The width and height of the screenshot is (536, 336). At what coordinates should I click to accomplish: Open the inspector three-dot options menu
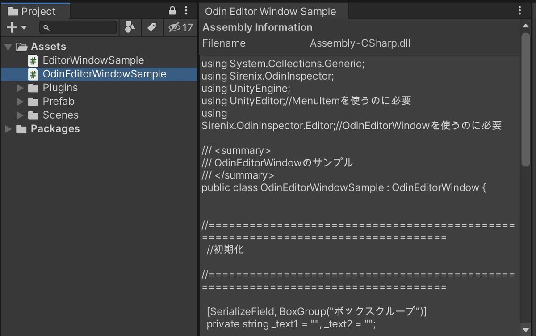tap(519, 11)
